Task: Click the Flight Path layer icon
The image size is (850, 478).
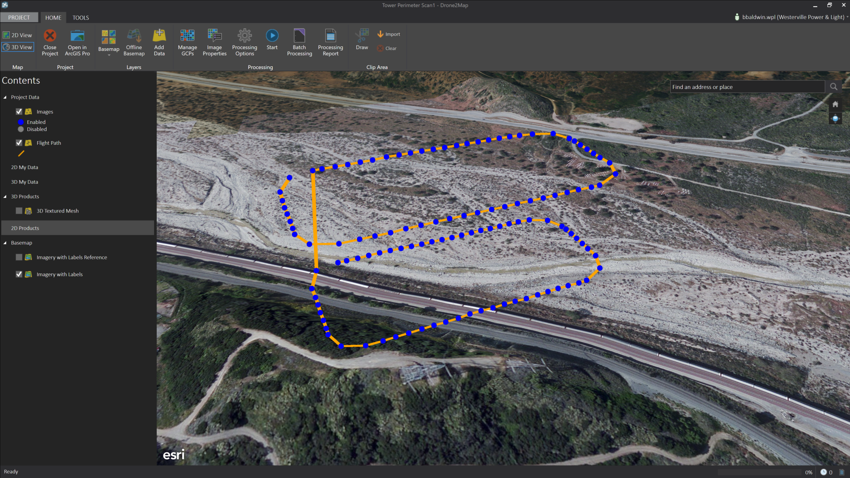Action: pos(28,143)
